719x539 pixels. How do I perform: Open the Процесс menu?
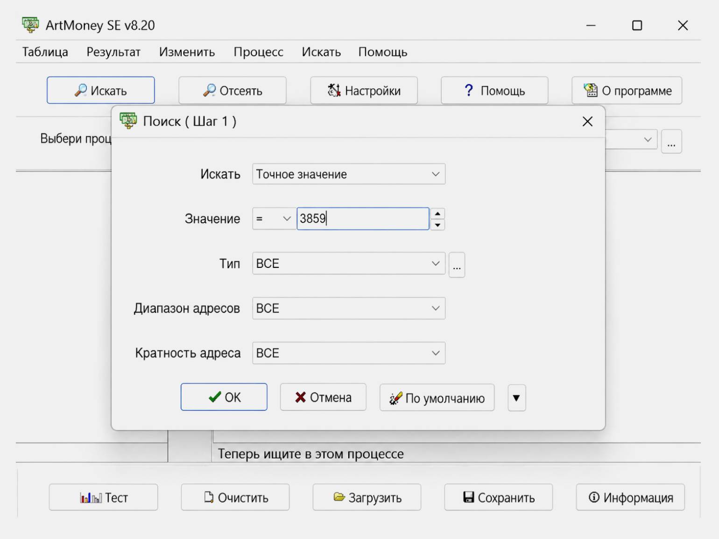click(258, 52)
